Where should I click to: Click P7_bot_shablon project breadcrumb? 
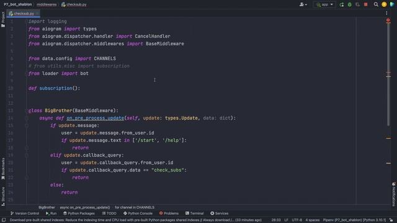[18, 4]
